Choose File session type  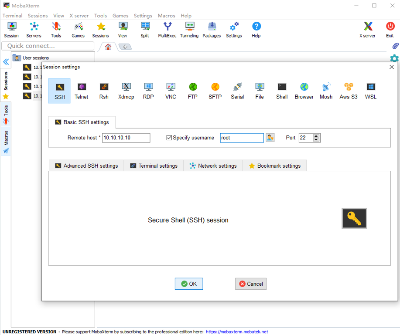(x=260, y=91)
